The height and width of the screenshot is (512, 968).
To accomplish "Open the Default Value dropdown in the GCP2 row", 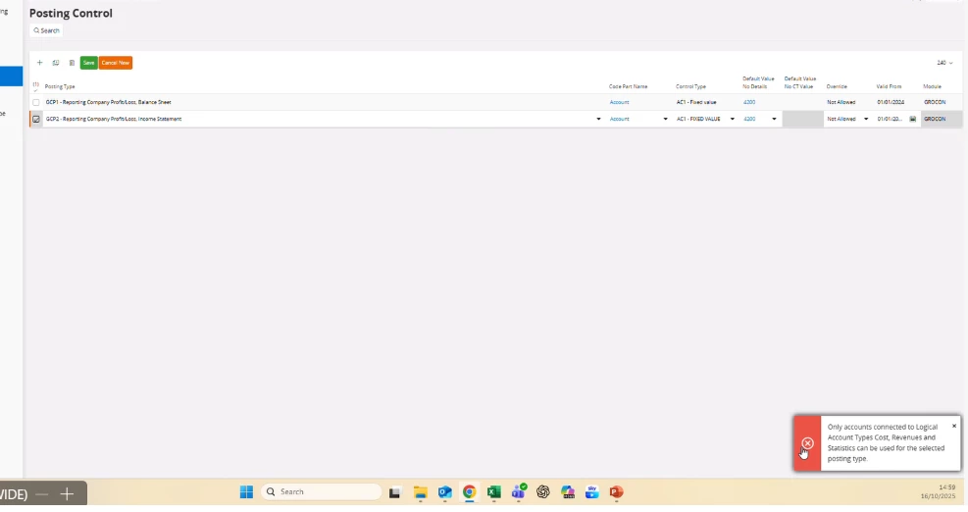I will 774,120.
